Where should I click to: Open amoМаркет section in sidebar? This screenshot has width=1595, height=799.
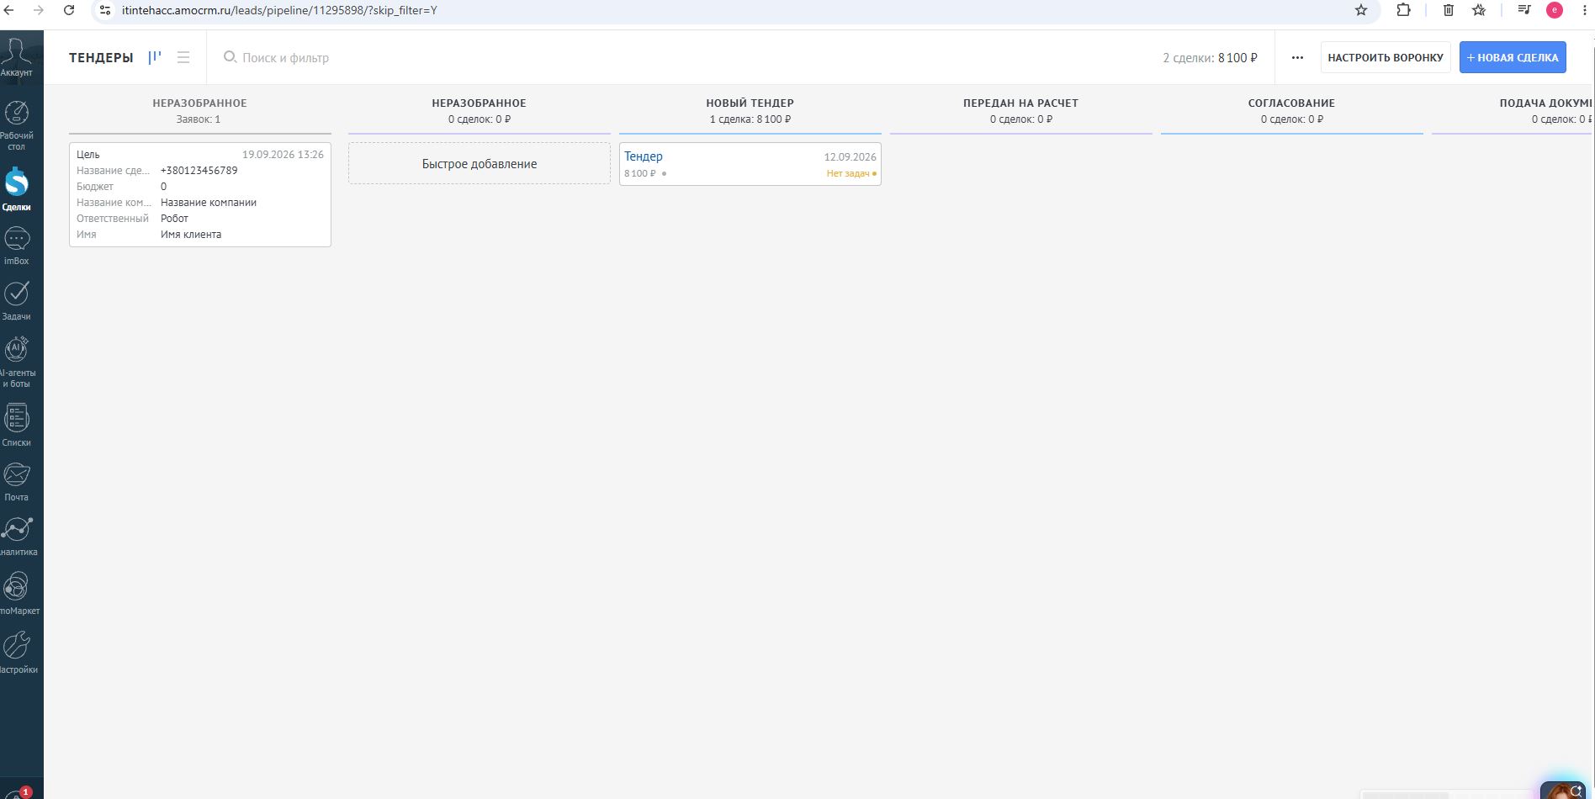pyautogui.click(x=19, y=594)
